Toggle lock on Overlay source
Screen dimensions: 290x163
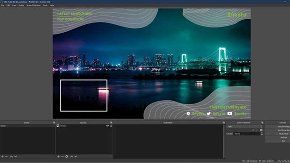tap(111, 126)
